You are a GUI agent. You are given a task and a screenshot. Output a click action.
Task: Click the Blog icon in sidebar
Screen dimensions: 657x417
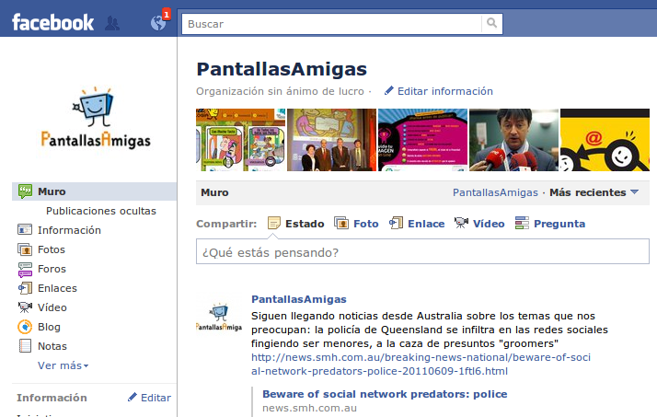click(x=25, y=327)
